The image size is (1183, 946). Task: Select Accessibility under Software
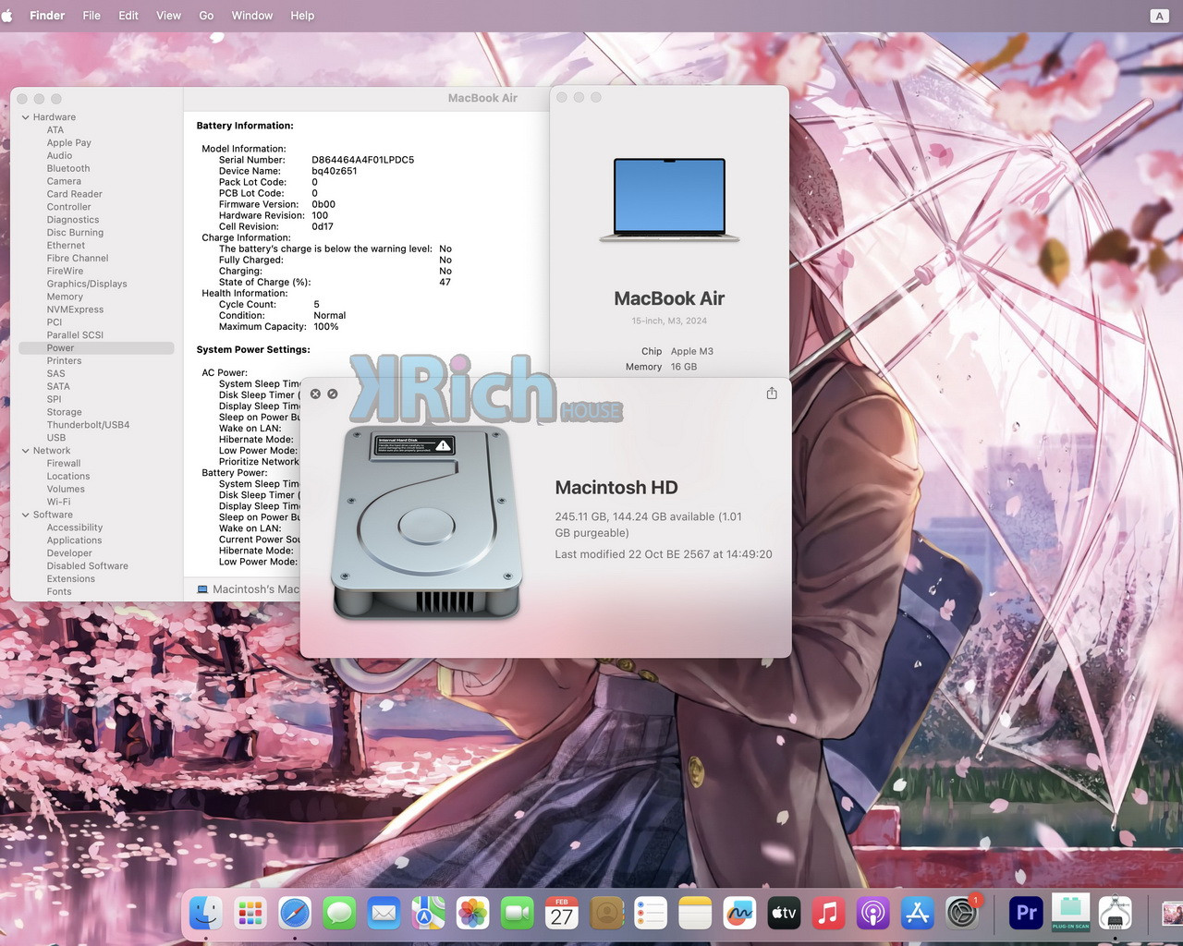tap(75, 528)
